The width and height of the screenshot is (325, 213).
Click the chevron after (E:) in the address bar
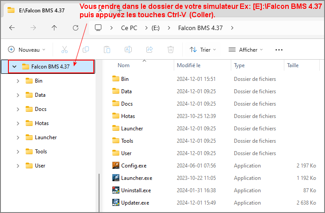(169, 28)
